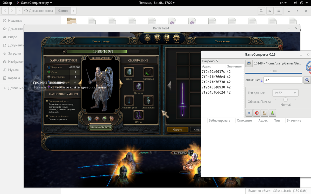This screenshot has height=194, width=311.
Task: Click save cheat list download icon
Action: pos(272,113)
